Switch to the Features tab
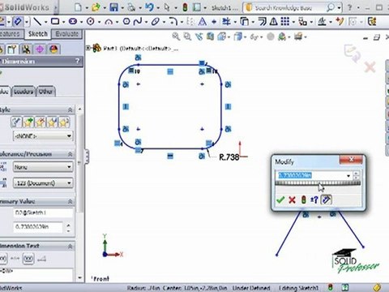The image size is (389, 292). pyautogui.click(x=11, y=34)
